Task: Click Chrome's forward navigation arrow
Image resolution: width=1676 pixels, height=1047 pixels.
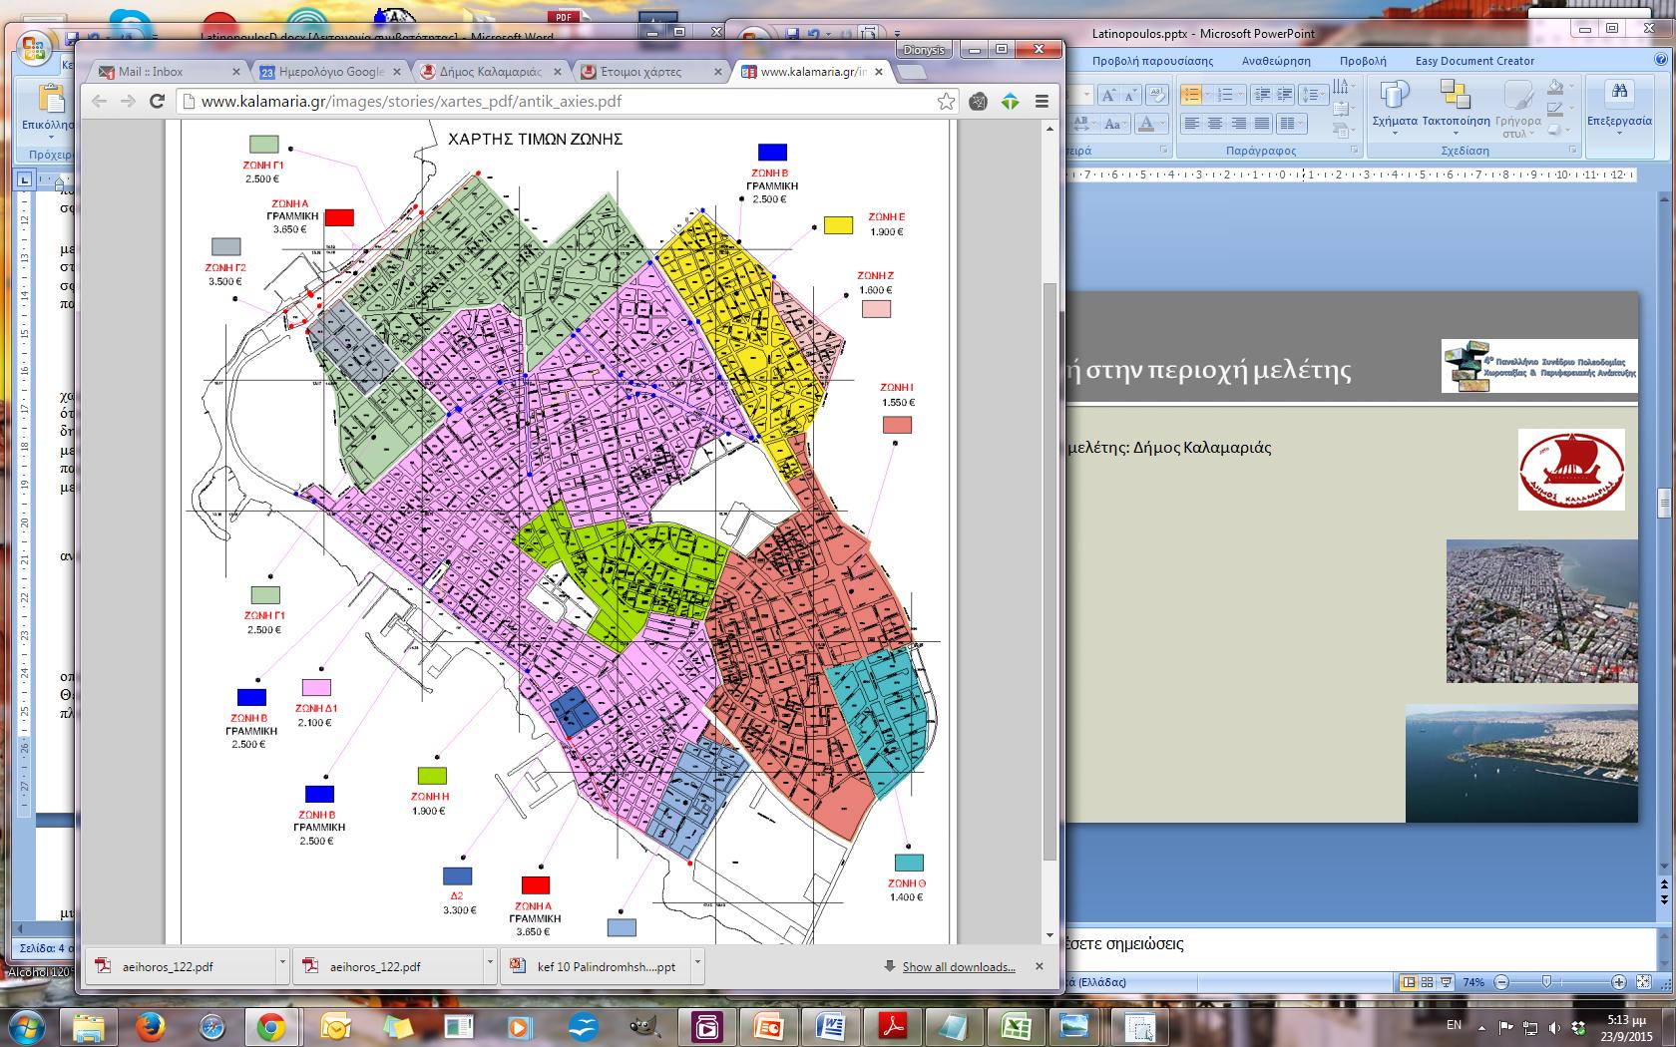Action: pyautogui.click(x=128, y=101)
